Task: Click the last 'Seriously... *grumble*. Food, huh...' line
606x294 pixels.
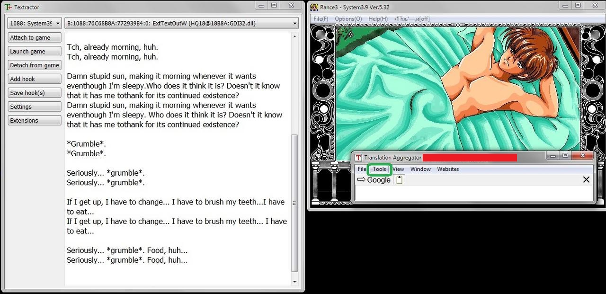Action: tap(127, 260)
